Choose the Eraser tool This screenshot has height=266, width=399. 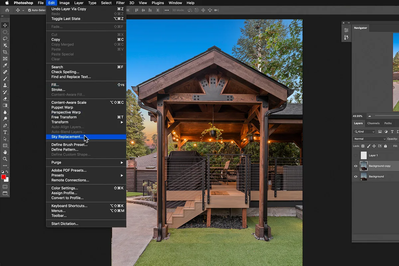[x=5, y=99]
